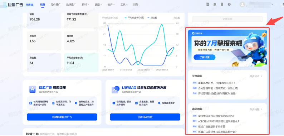Click the 搜索广告 'A' product icon
This screenshot has width=284, height=136.
pos(33,89)
